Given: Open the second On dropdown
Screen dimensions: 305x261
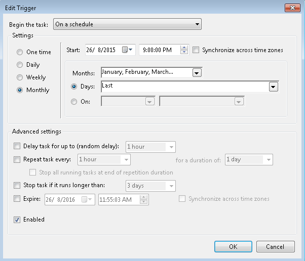Looking at the screenshot, I should point(239,101).
